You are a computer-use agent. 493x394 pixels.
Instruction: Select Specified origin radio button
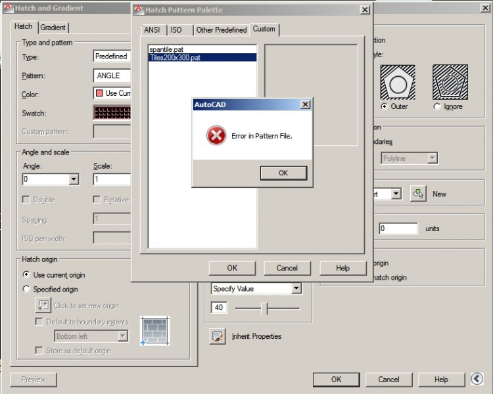tap(26, 289)
